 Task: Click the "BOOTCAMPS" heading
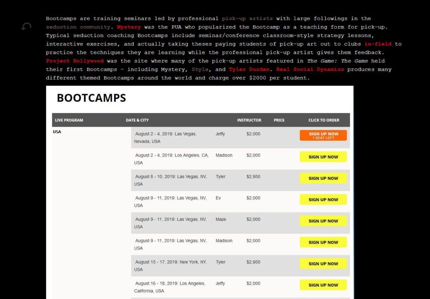click(91, 98)
